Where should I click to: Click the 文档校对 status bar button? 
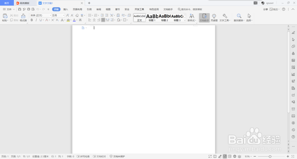(99, 156)
